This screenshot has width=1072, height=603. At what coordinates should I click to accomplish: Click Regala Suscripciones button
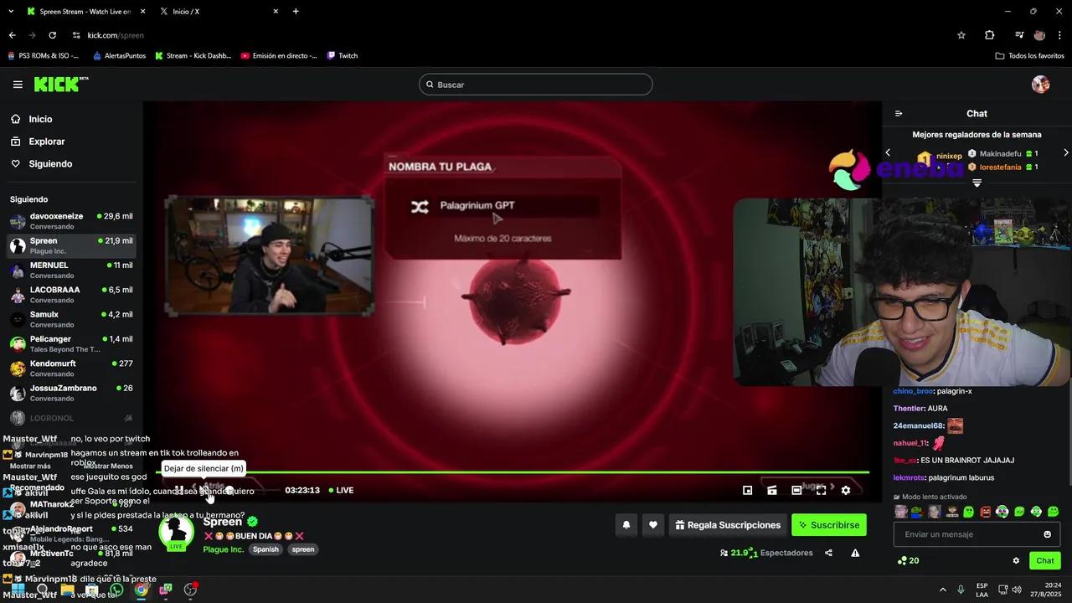(728, 525)
